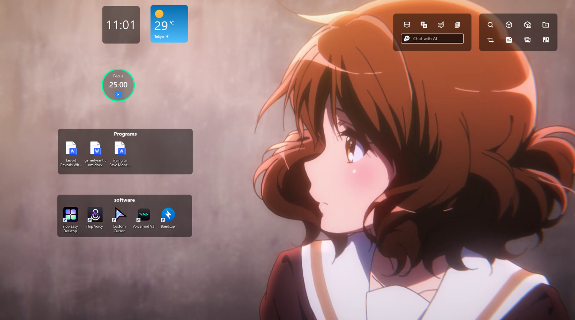Click the AI writing chat-pencil icon

tap(441, 25)
